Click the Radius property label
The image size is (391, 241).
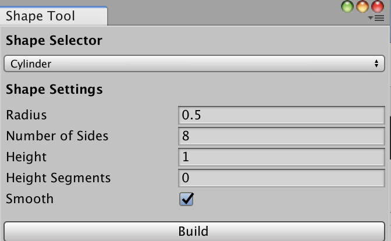coord(26,115)
